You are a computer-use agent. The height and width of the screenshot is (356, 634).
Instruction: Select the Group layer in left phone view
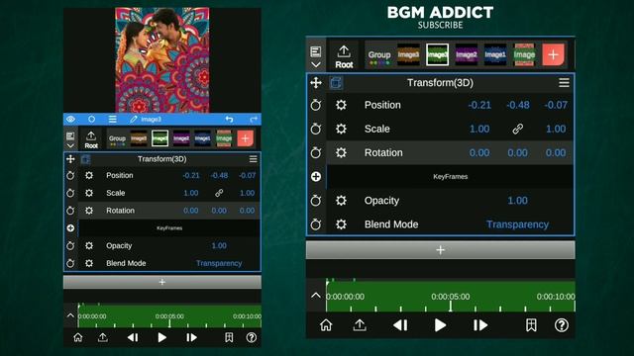click(x=117, y=139)
